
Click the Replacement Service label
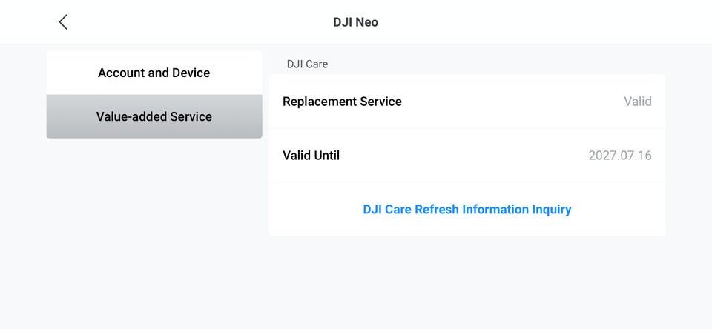[342, 102]
